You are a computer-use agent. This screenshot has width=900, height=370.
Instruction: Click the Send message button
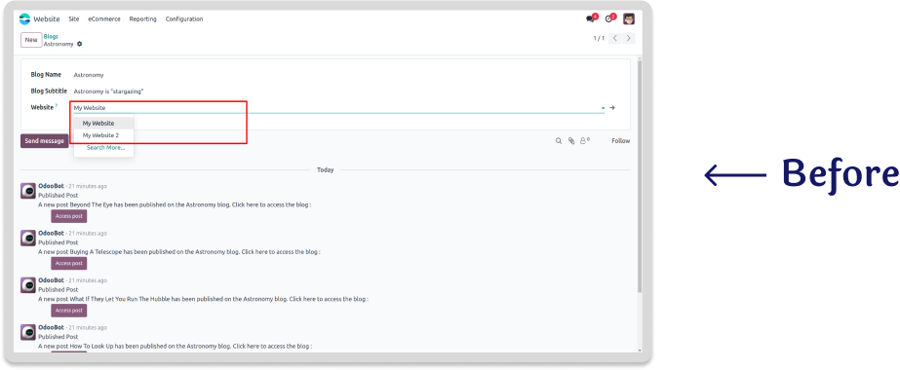(x=44, y=141)
